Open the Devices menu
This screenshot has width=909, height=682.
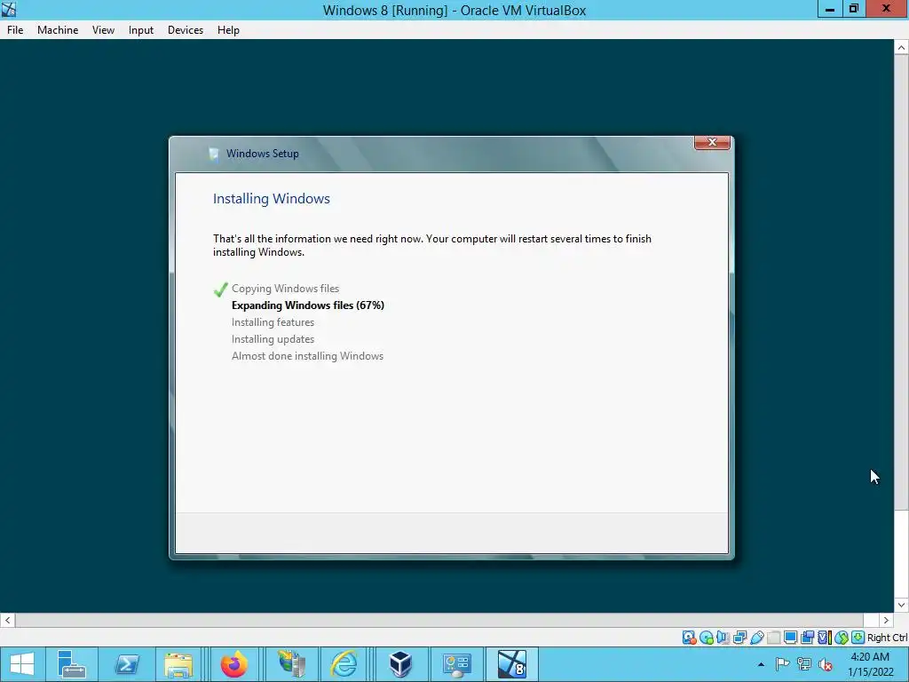click(186, 30)
